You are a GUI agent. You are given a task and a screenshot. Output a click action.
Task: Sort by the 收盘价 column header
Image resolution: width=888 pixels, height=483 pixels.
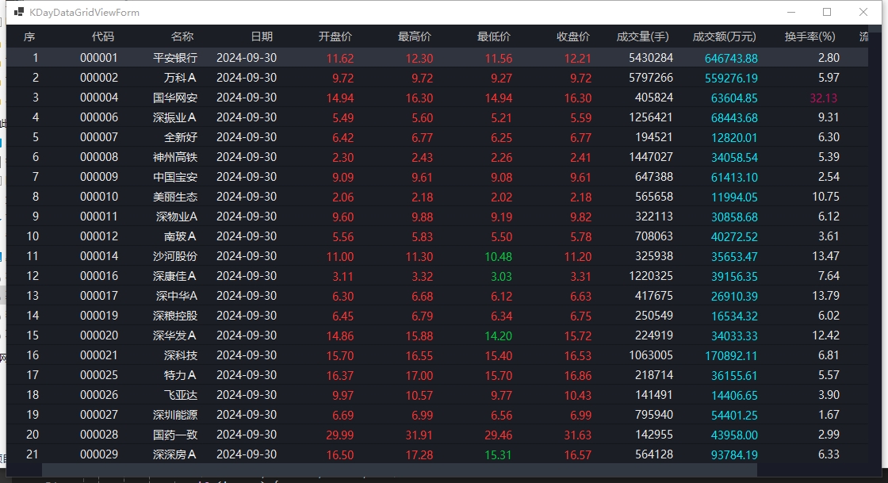(573, 36)
